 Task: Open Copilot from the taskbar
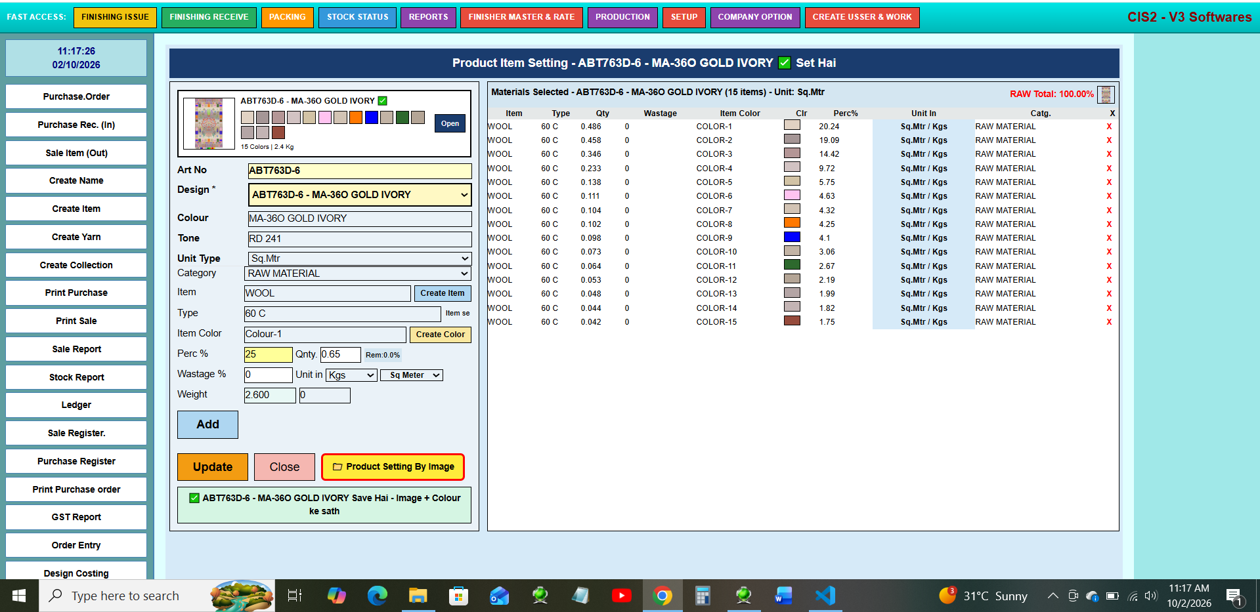coord(337,596)
